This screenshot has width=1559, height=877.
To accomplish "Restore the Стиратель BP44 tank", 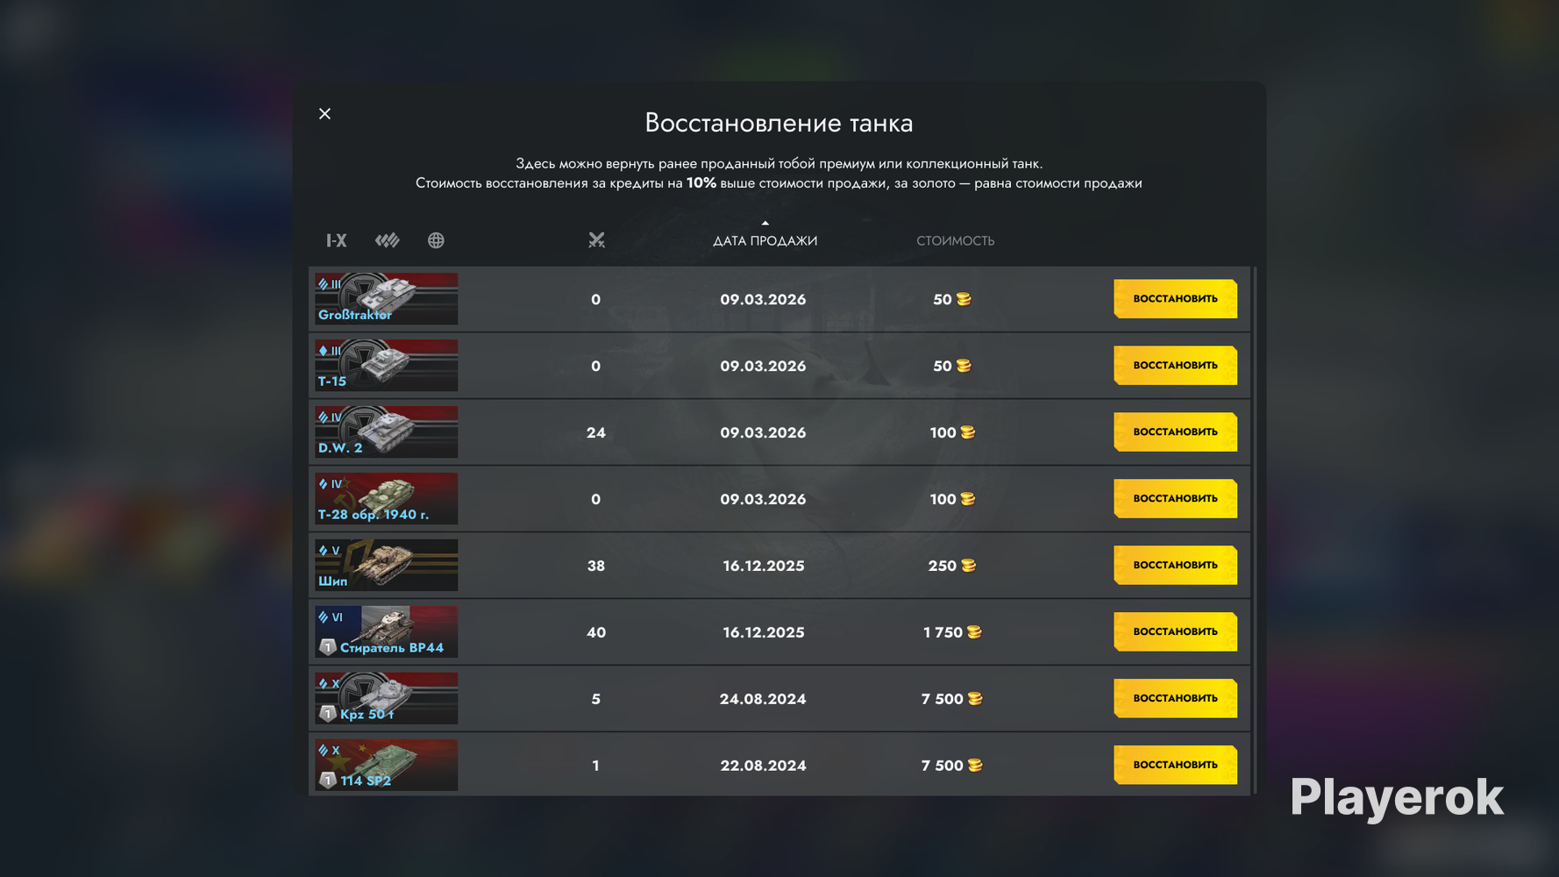I will coord(1175,632).
